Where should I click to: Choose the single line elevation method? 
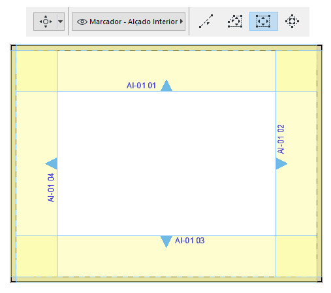point(206,22)
